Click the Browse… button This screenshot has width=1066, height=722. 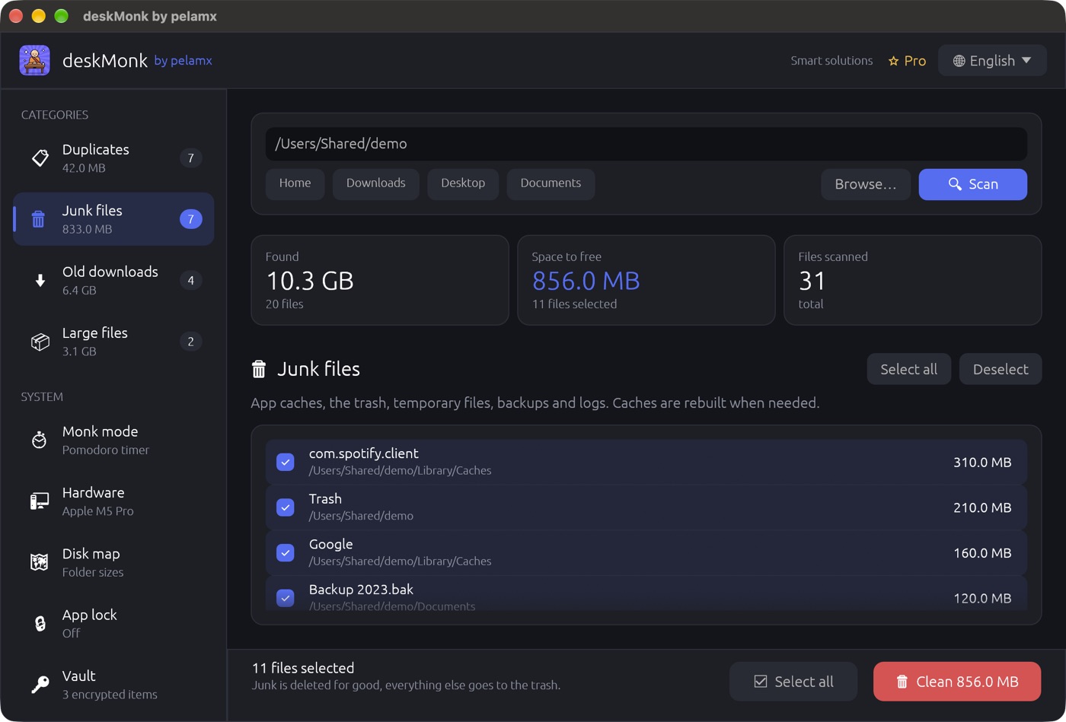click(x=866, y=184)
